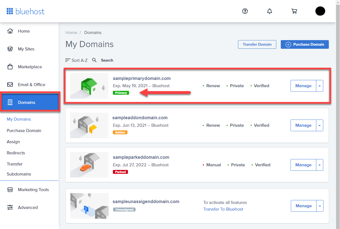Click the Transfer To Bluehost link
Viewport: 340px width, 229px height.
pyautogui.click(x=223, y=209)
